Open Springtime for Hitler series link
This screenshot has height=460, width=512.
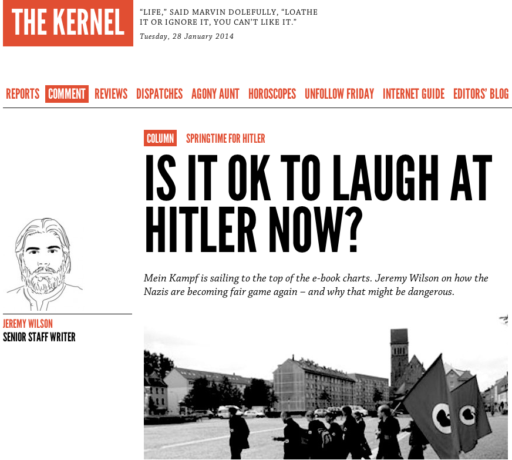pyautogui.click(x=225, y=139)
